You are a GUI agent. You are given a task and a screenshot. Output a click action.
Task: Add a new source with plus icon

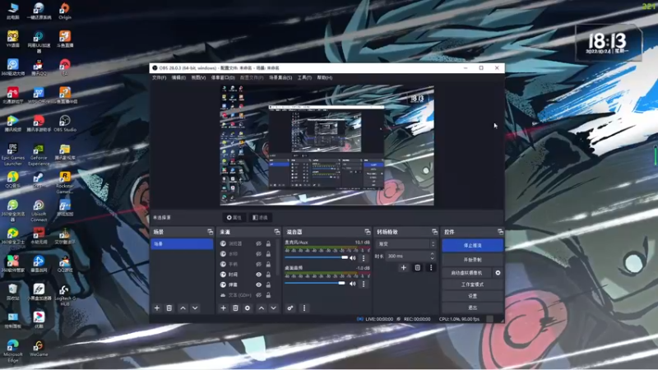tap(223, 308)
